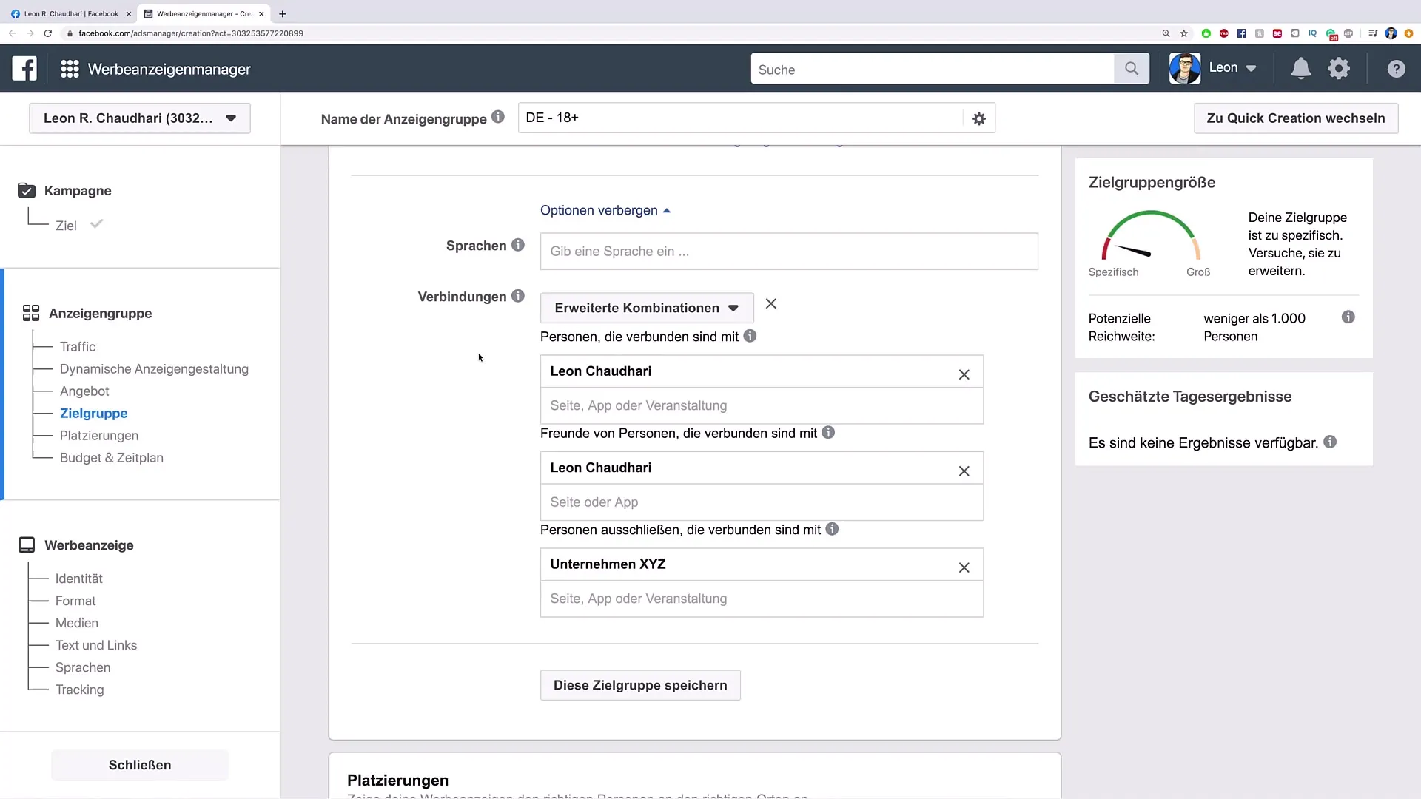Jump to Platzierungen in sidebar
The image size is (1421, 799).
(x=99, y=435)
